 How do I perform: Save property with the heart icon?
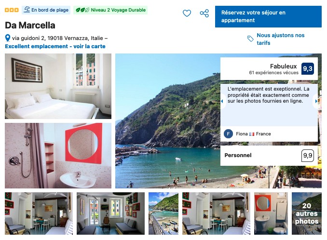click(x=187, y=13)
